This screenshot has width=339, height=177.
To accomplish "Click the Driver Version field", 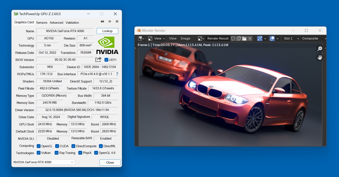I will pos(77,110).
